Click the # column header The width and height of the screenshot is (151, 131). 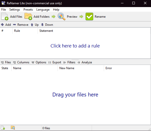point(6,31)
